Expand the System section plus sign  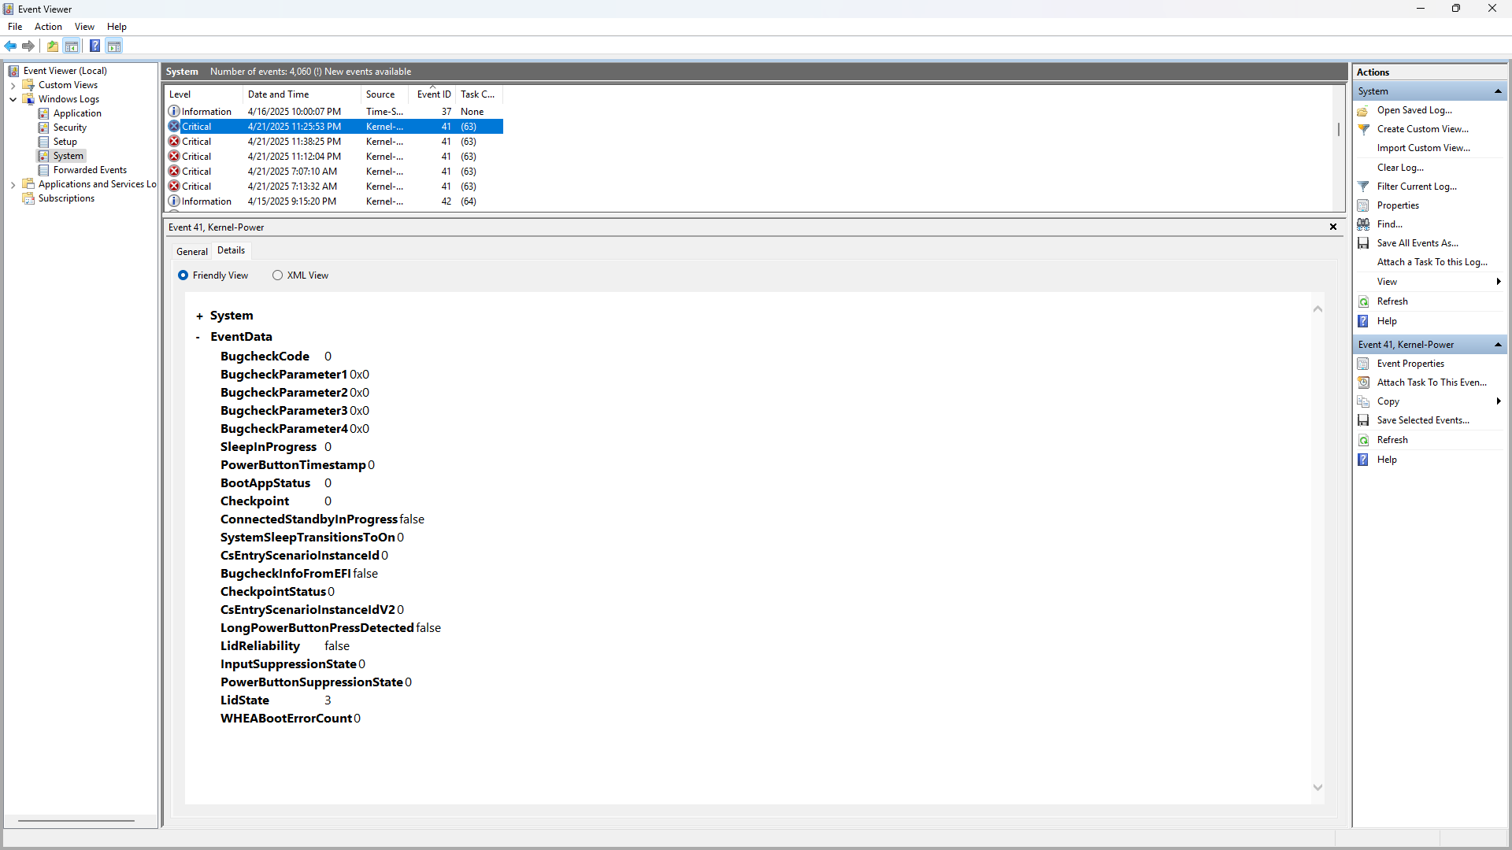tap(199, 316)
